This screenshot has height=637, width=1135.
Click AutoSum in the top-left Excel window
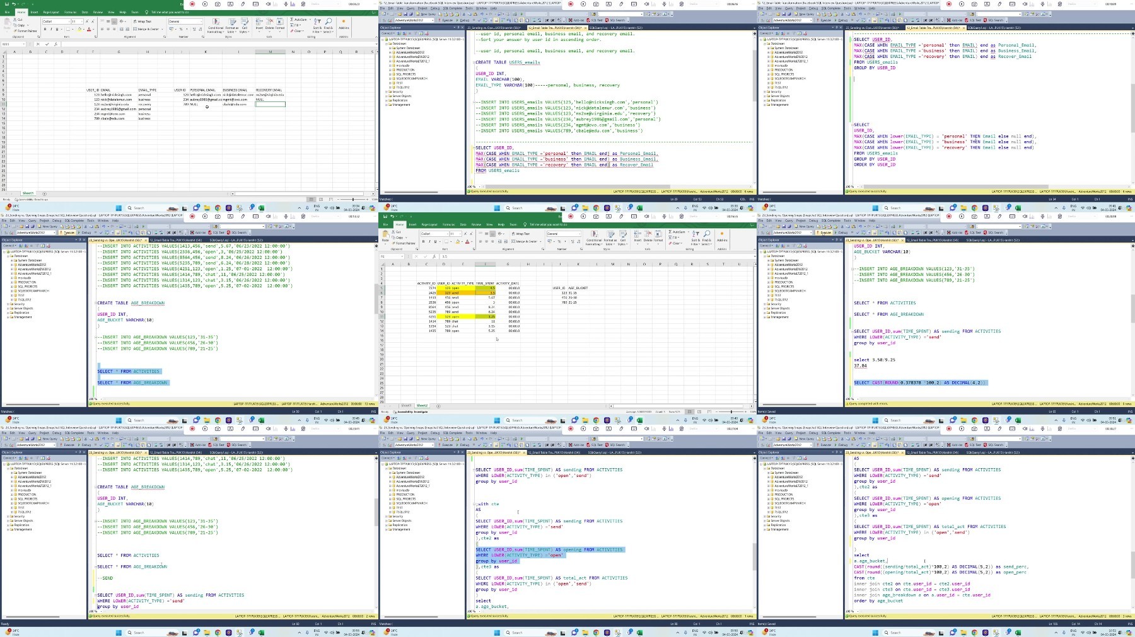(x=300, y=20)
